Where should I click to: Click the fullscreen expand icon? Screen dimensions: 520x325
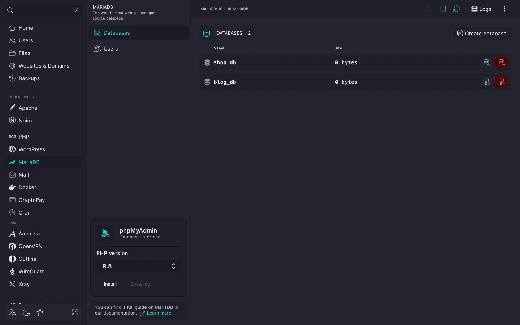click(x=75, y=312)
